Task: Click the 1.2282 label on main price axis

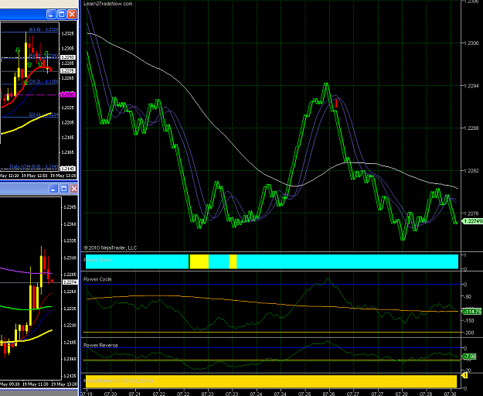Action: point(470,171)
